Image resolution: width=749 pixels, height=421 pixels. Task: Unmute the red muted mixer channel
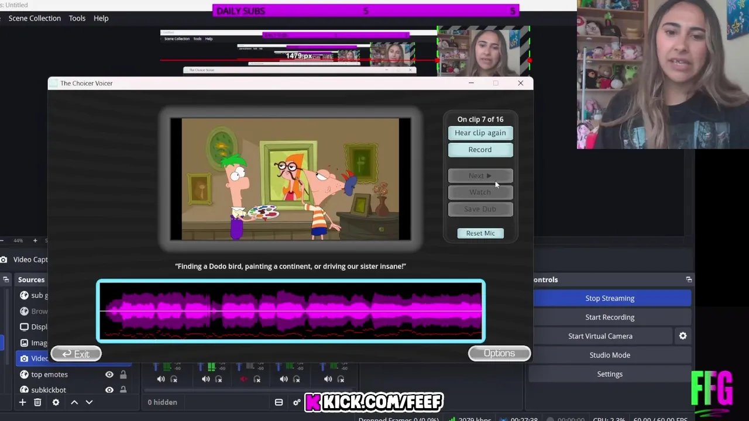[244, 379]
